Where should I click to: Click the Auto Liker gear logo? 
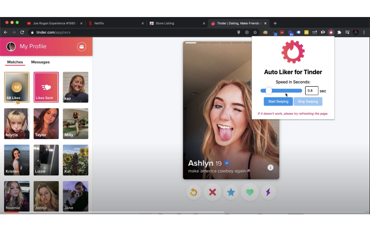point(293,52)
